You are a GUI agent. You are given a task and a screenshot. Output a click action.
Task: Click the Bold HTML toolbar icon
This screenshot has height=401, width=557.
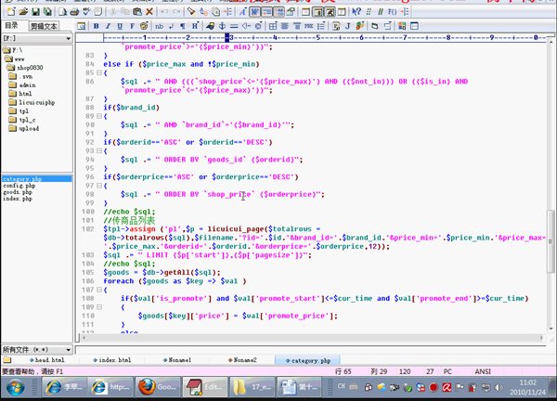click(97, 26)
